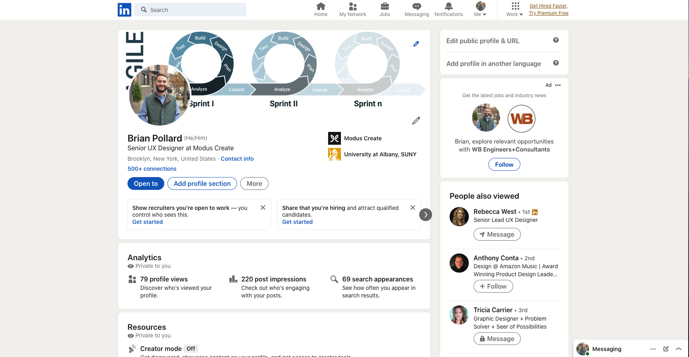Click Get started for open to work
The width and height of the screenshot is (689, 357).
click(147, 222)
